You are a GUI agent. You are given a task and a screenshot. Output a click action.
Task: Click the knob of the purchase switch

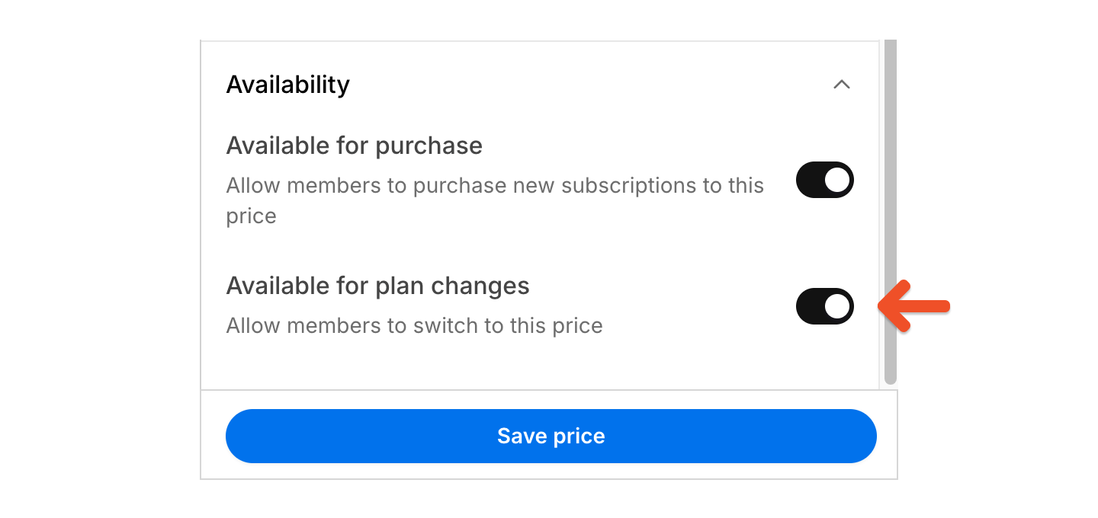837,180
